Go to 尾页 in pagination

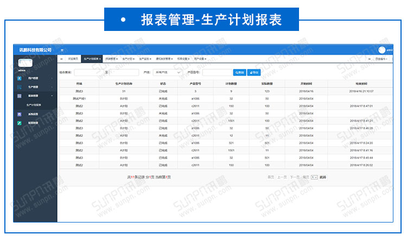click(306, 177)
